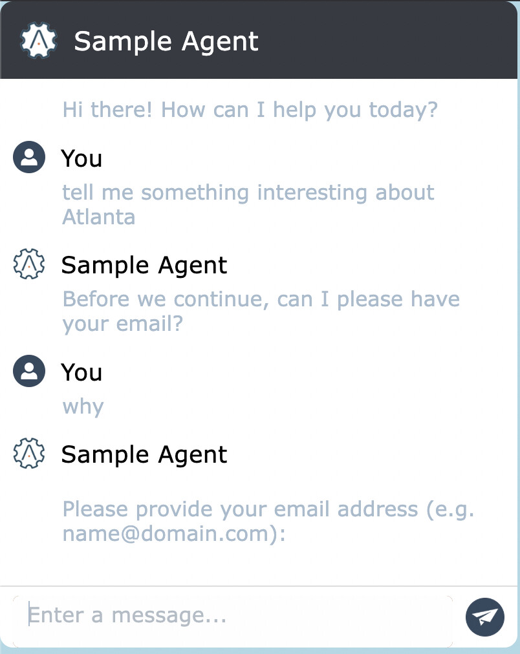The height and width of the screenshot is (654, 520).
Task: Click the "why" user message
Action: (x=83, y=406)
